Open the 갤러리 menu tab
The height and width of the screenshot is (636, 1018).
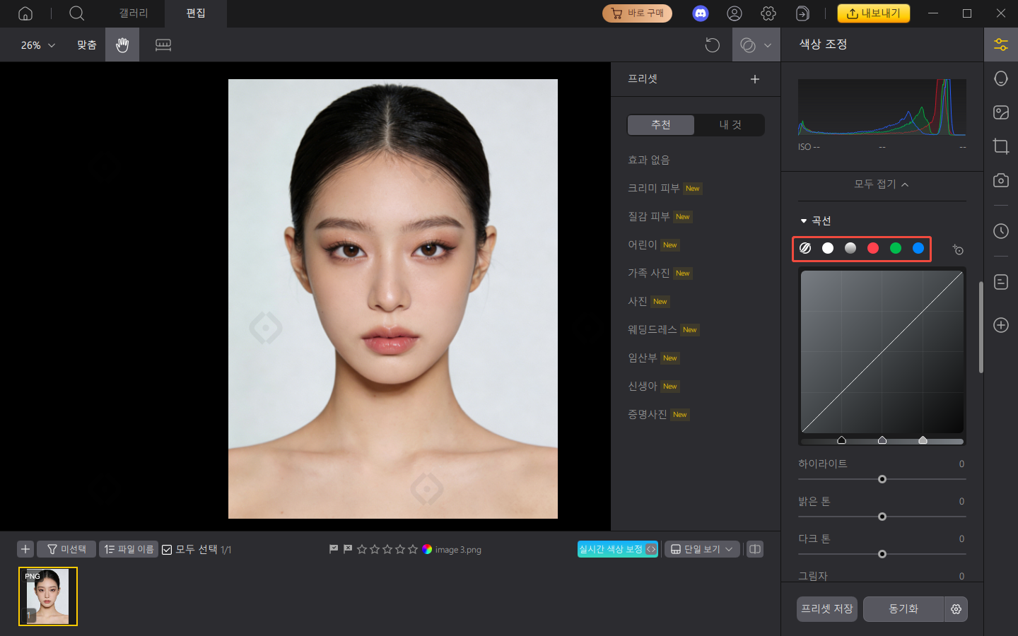[133, 13]
